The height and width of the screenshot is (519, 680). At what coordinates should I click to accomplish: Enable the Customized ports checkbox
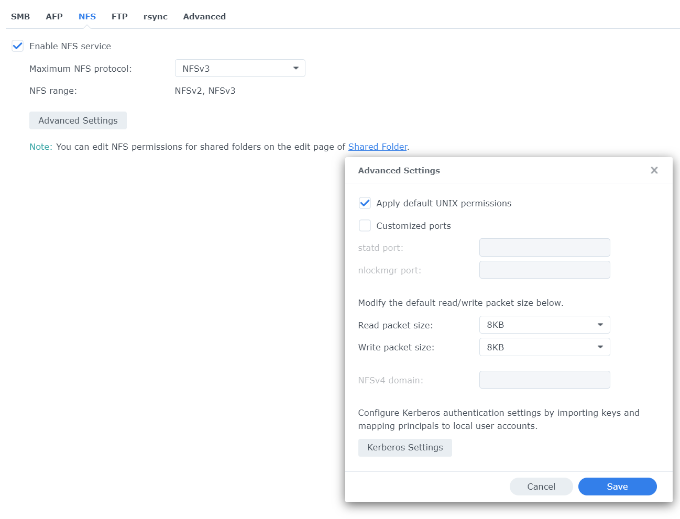point(365,226)
